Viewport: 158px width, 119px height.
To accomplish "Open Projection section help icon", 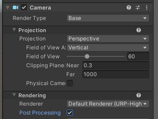I will click(139, 30).
